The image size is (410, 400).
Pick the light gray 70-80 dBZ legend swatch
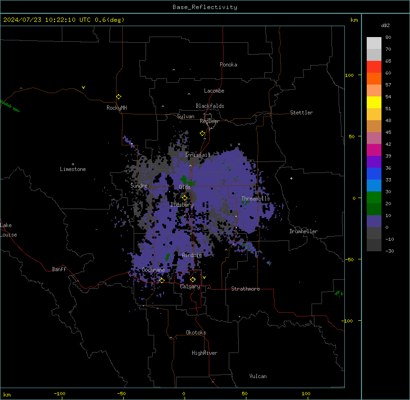(x=374, y=43)
